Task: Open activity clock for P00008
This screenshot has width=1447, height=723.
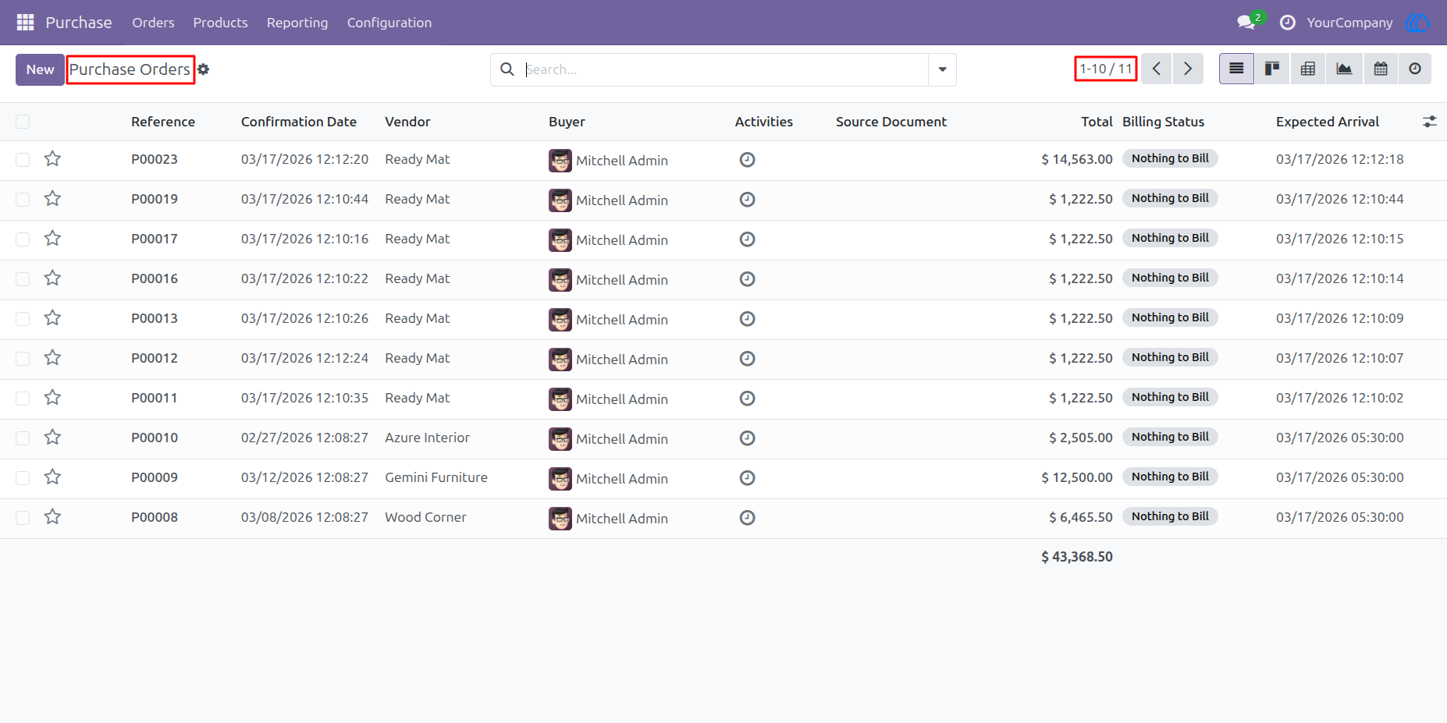Action: 747,518
